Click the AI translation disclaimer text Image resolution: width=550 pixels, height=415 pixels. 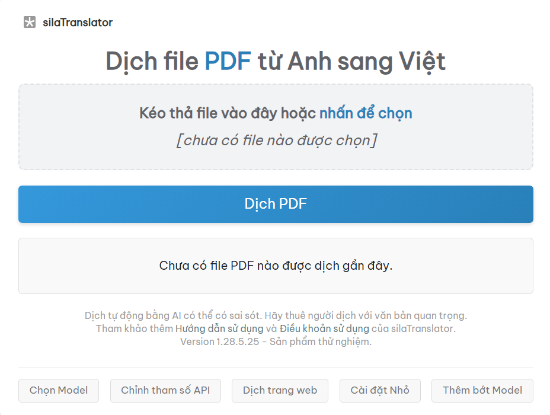(275, 315)
